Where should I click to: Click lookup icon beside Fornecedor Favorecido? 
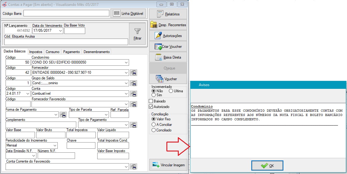133,104
